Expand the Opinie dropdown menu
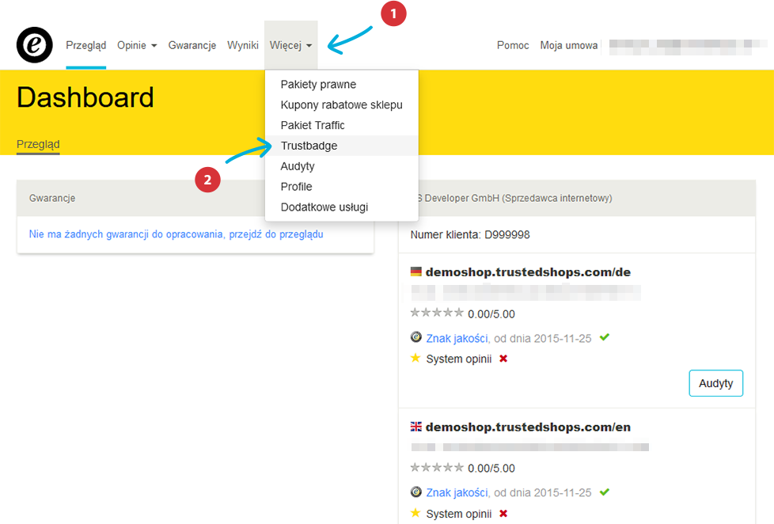The image size is (774, 524). pyautogui.click(x=137, y=45)
